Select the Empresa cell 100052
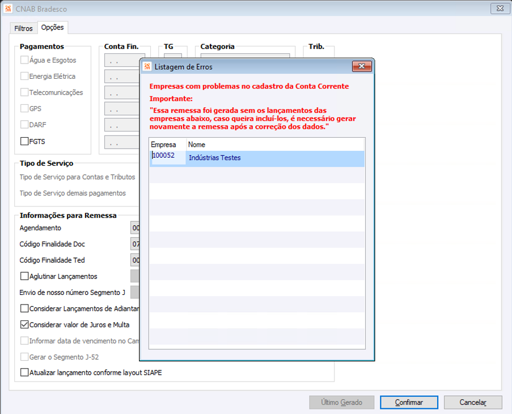 click(x=168, y=158)
